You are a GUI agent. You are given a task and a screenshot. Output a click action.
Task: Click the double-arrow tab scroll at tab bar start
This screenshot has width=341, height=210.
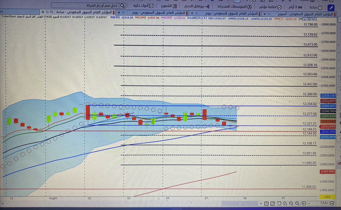point(2,12)
